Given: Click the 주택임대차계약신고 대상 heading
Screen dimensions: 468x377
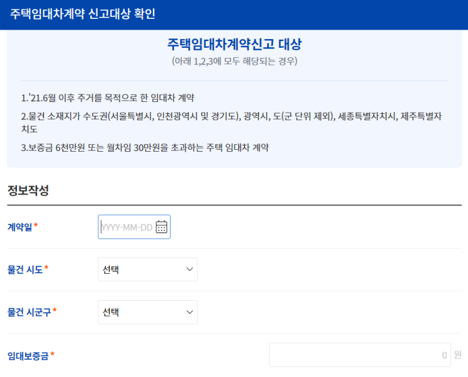Looking at the screenshot, I should point(234,45).
